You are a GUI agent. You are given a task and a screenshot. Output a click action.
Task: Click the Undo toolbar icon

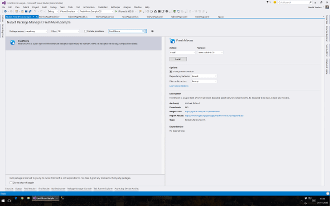[x=35, y=11]
